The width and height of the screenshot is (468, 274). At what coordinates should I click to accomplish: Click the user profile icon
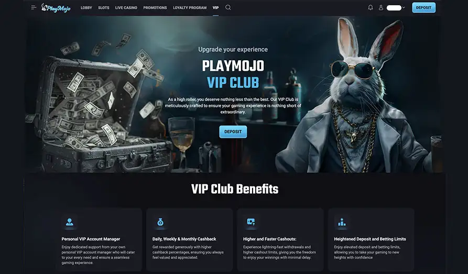click(x=381, y=7)
